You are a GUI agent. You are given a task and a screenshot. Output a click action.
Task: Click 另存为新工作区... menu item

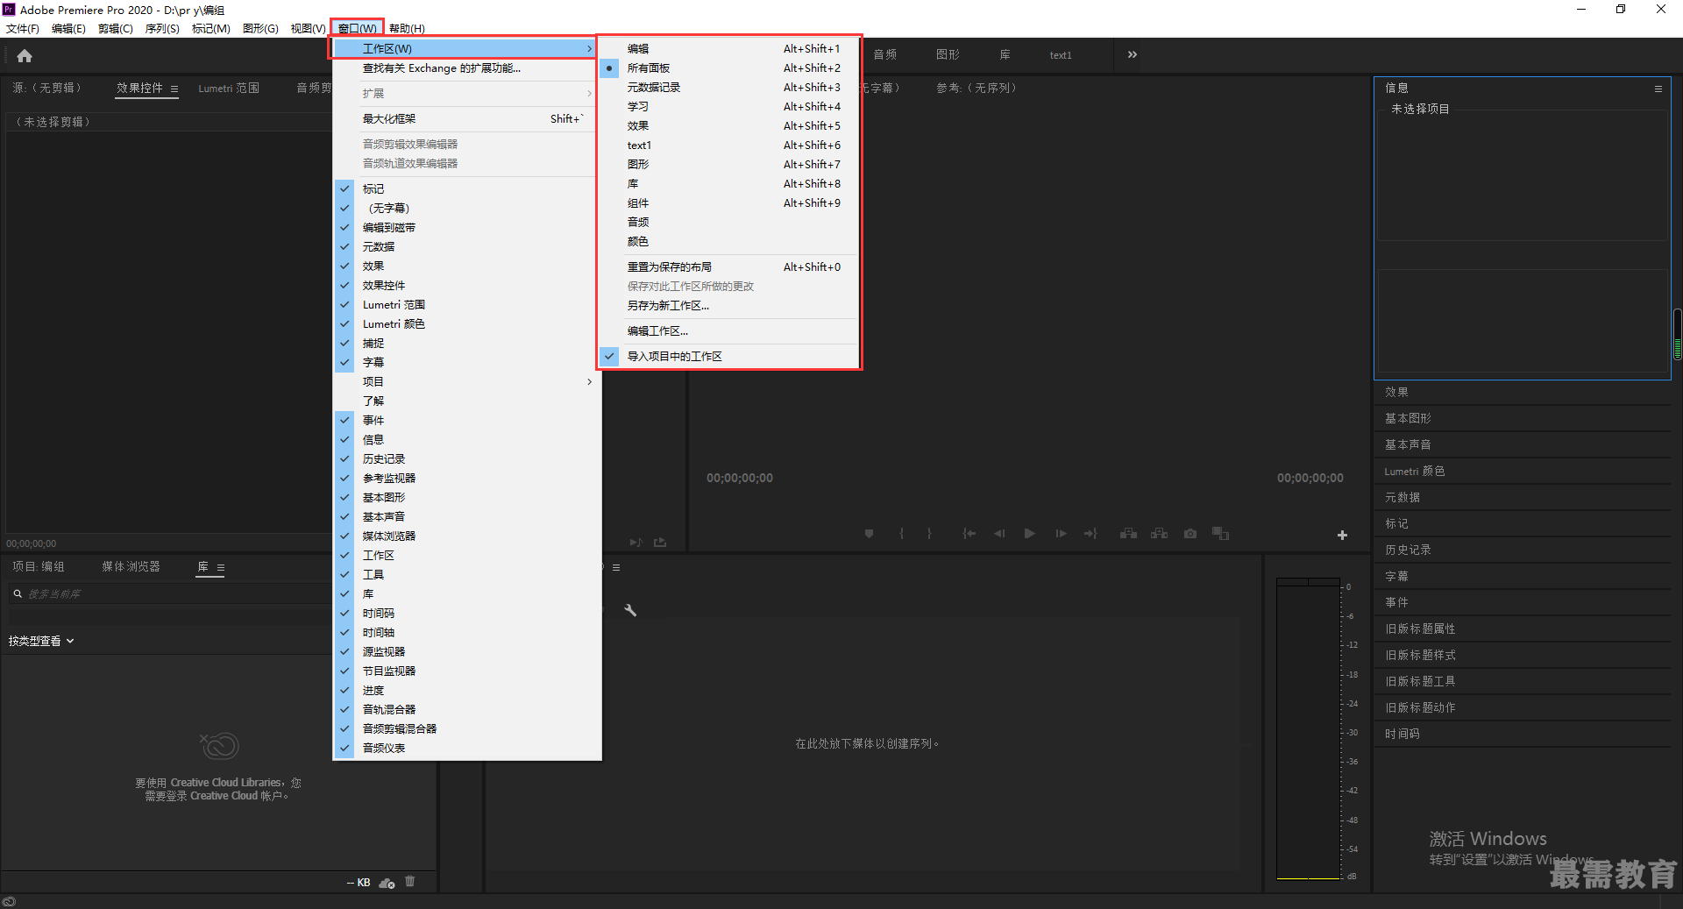coord(728,305)
